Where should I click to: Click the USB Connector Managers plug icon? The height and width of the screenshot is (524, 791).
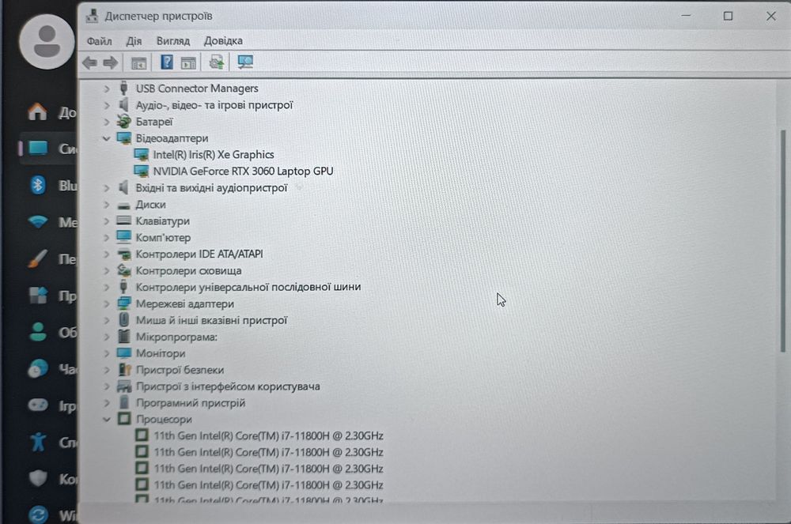pos(123,89)
